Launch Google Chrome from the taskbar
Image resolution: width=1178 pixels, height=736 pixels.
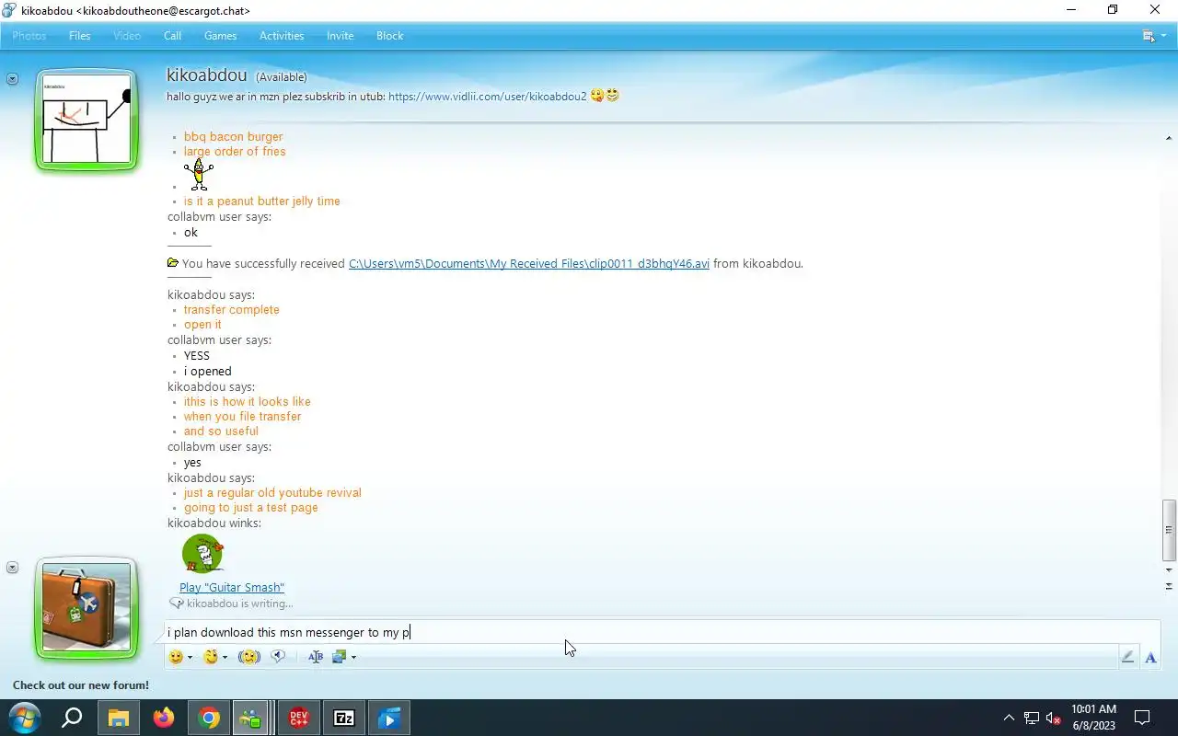coord(209,718)
